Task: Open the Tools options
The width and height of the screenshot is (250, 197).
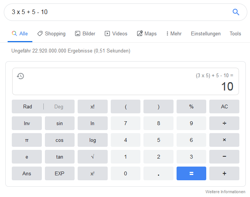Action: (235, 34)
